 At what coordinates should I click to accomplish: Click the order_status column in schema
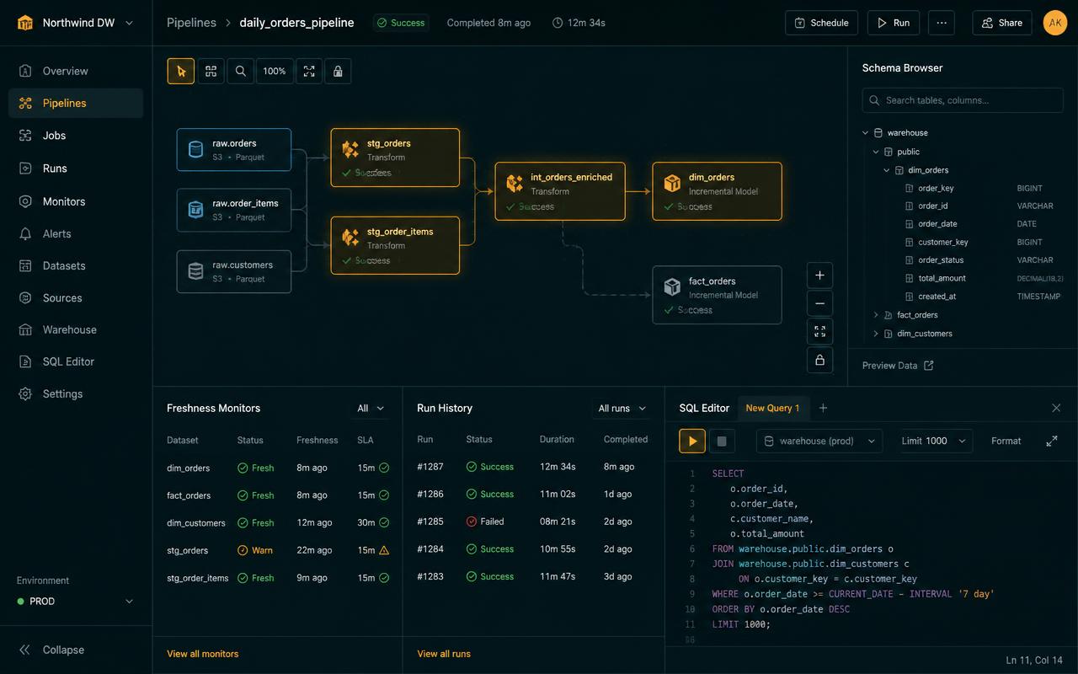[x=941, y=260]
